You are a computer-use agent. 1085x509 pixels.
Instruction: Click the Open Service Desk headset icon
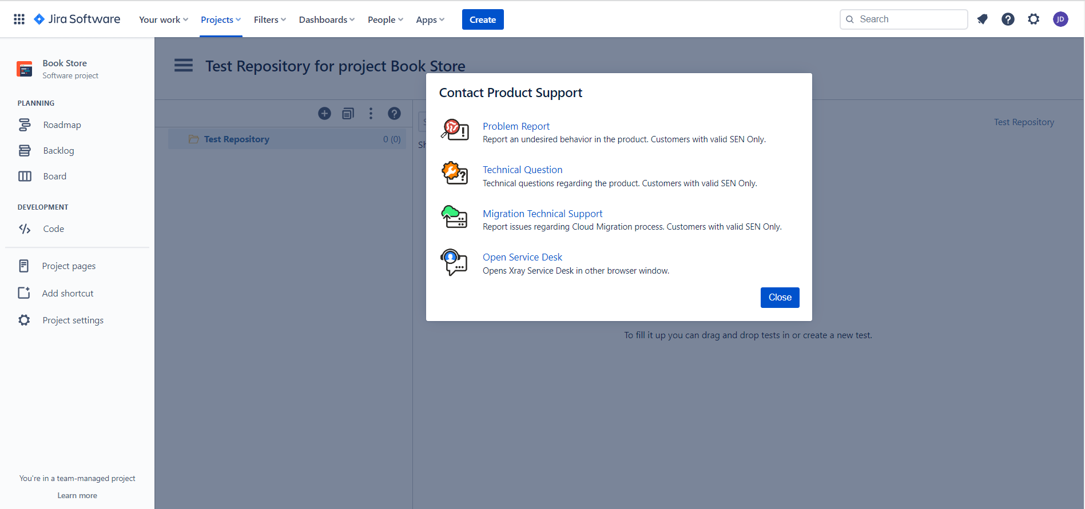[x=455, y=262]
